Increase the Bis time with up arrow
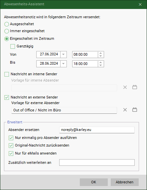147x190 pixels. pyautogui.click(x=100, y=62)
